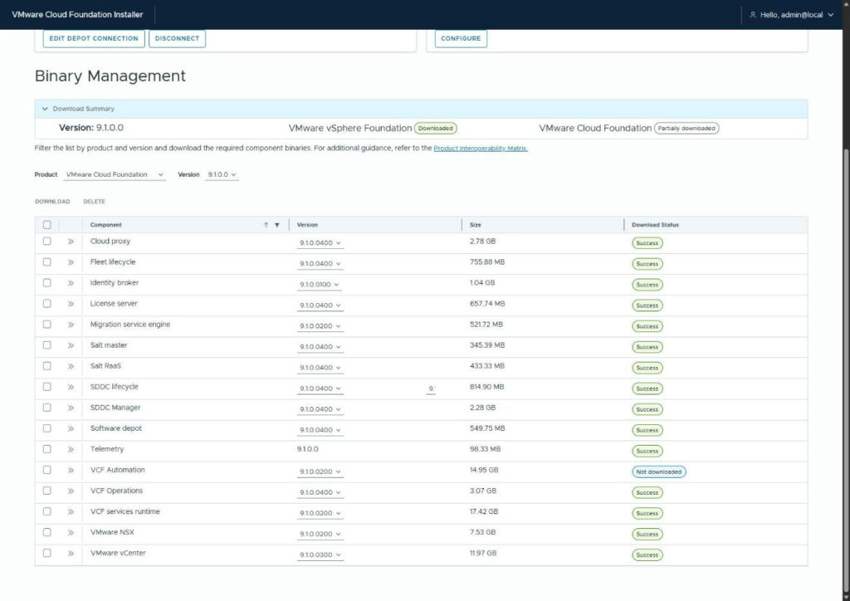Check the Cloud proxy checkbox

pos(47,242)
